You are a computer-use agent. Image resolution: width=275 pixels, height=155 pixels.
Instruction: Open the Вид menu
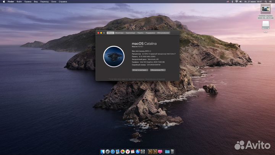(36, 2)
